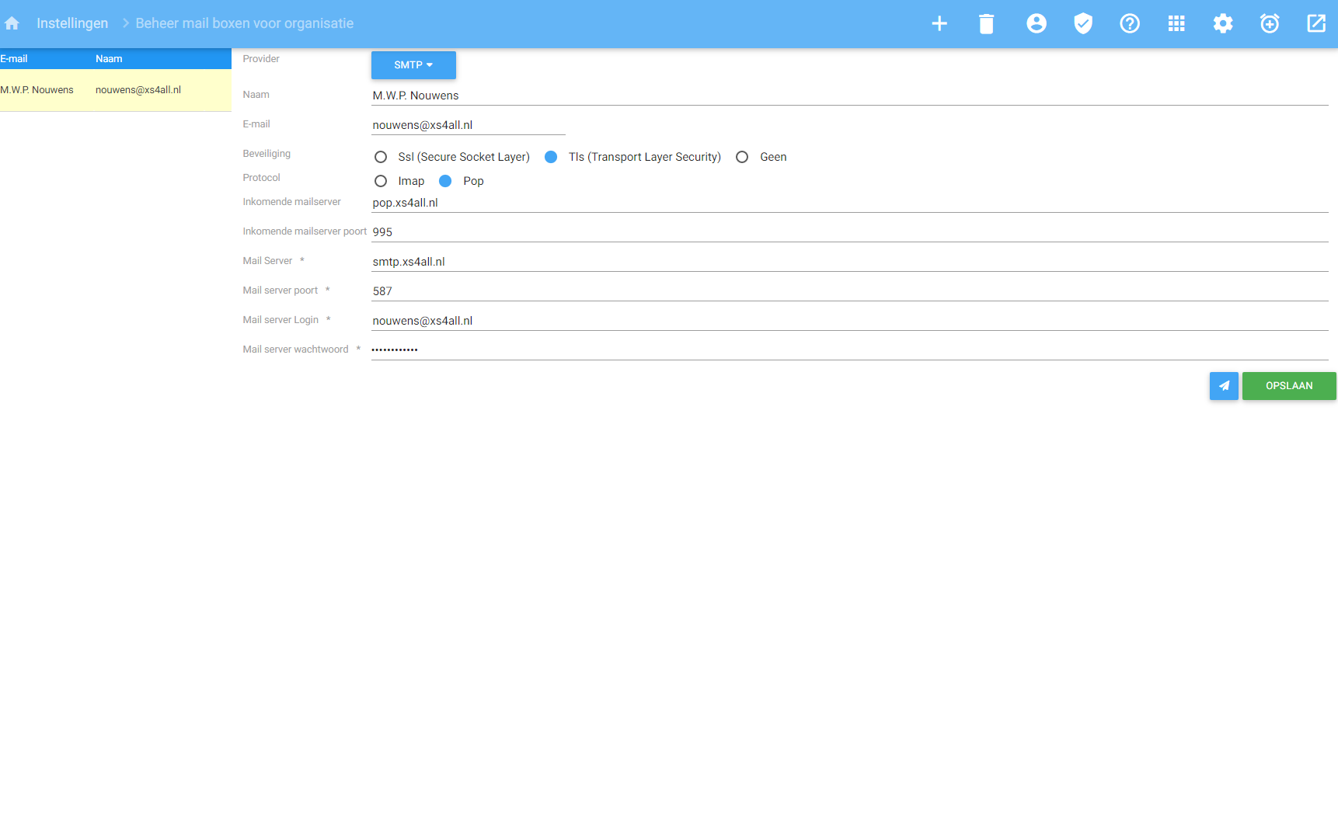1338x814 pixels.
Task: Edit Inkomende mailserver field pop.xs4all.nl
Action: (x=850, y=203)
